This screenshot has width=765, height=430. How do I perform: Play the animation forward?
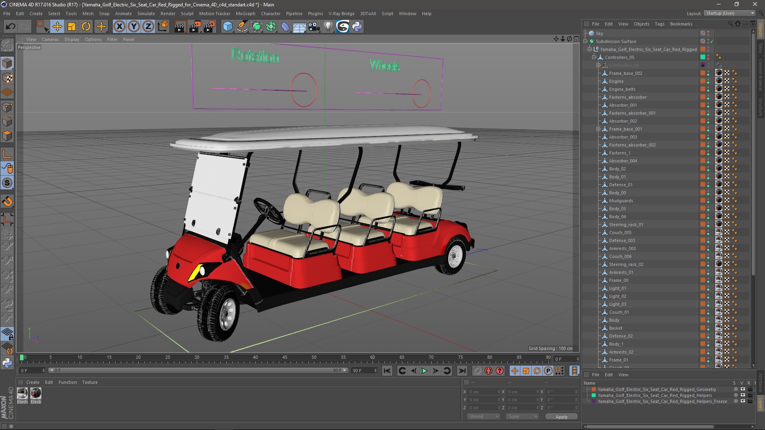point(425,371)
